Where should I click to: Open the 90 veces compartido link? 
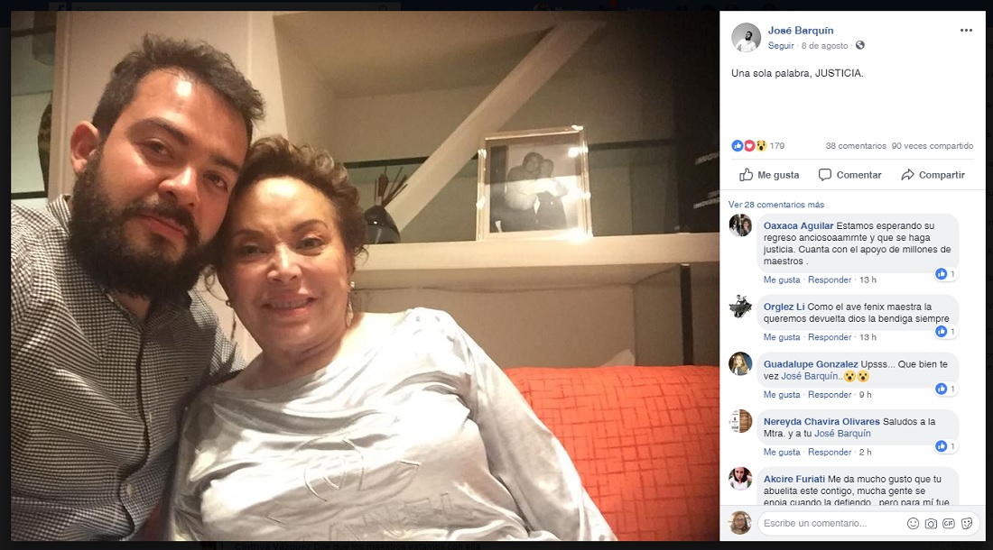[x=933, y=146]
